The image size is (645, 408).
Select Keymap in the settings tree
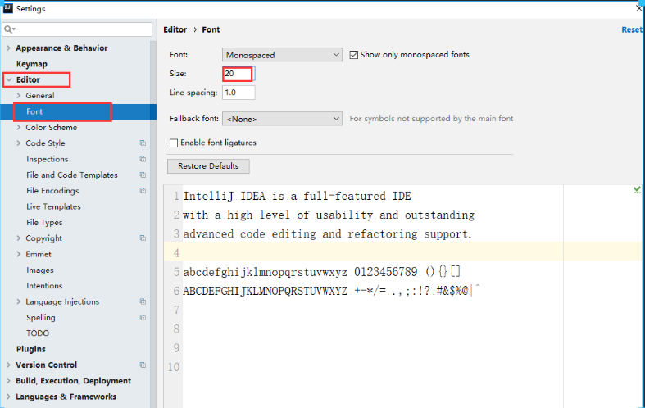[x=32, y=64]
